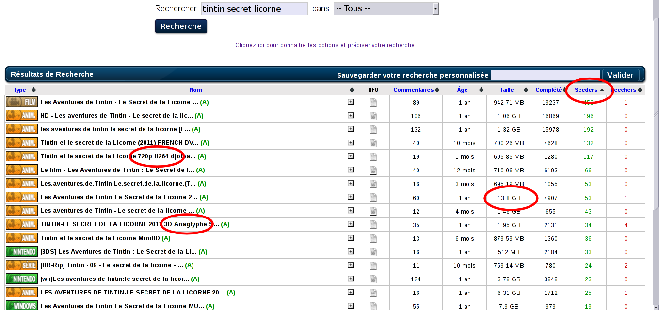Click the NINTENDO icon for the [wii] row
Viewport: 659px width, 310px height.
point(22,279)
